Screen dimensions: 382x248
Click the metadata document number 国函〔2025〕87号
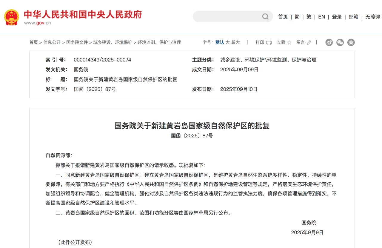click(95, 89)
